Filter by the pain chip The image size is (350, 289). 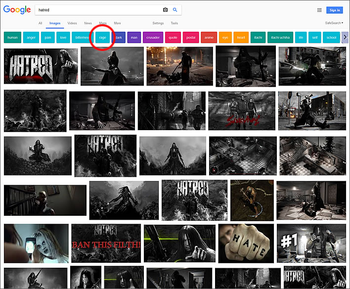click(48, 37)
